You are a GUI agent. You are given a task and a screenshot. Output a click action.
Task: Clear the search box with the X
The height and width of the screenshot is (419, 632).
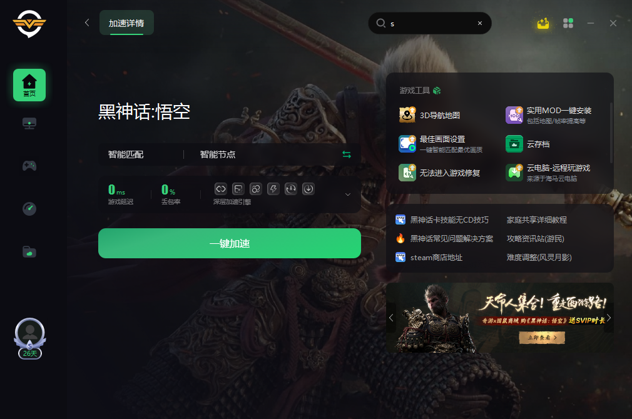coord(480,23)
